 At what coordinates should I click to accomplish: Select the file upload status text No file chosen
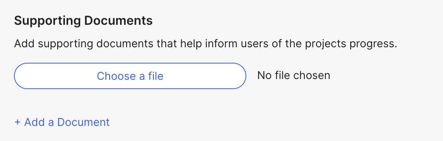tap(294, 76)
